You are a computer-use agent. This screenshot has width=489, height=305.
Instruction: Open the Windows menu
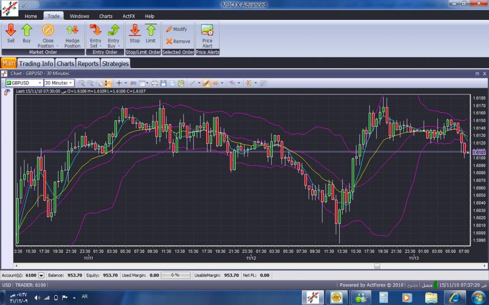coord(79,16)
